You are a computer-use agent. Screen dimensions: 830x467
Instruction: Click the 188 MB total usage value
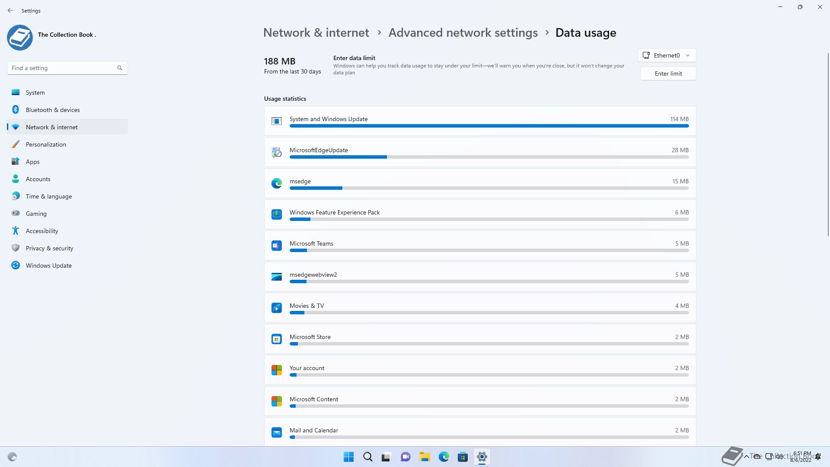[x=280, y=61]
